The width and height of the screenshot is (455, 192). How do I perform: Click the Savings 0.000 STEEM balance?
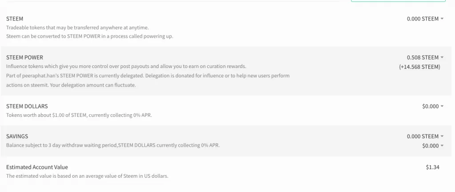pyautogui.click(x=423, y=136)
